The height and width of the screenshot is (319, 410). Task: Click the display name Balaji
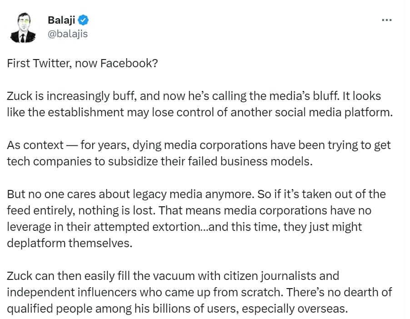61,20
